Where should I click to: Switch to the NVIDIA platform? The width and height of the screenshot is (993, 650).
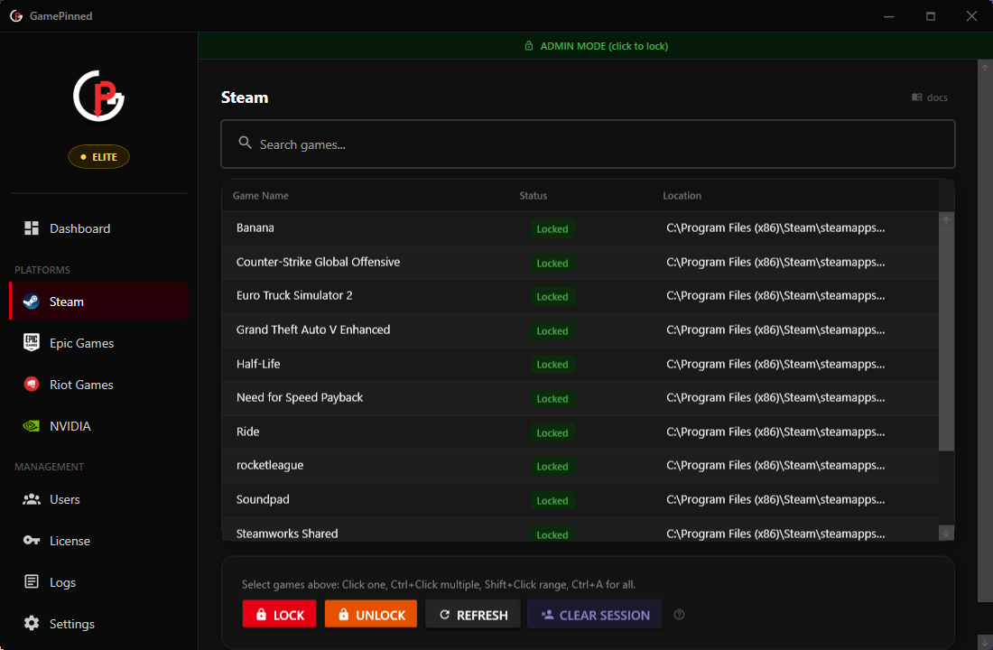pos(98,426)
